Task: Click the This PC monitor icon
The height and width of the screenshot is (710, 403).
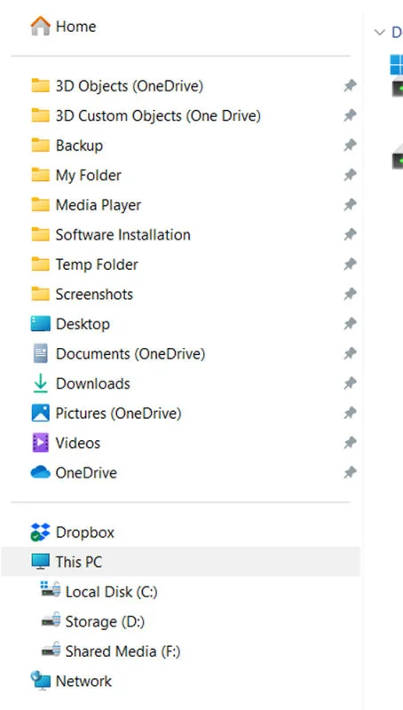Action: (x=40, y=562)
